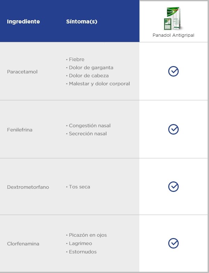Select the Panadol Antigripal product label
Viewport: 209px width, 273px height.
click(173, 35)
